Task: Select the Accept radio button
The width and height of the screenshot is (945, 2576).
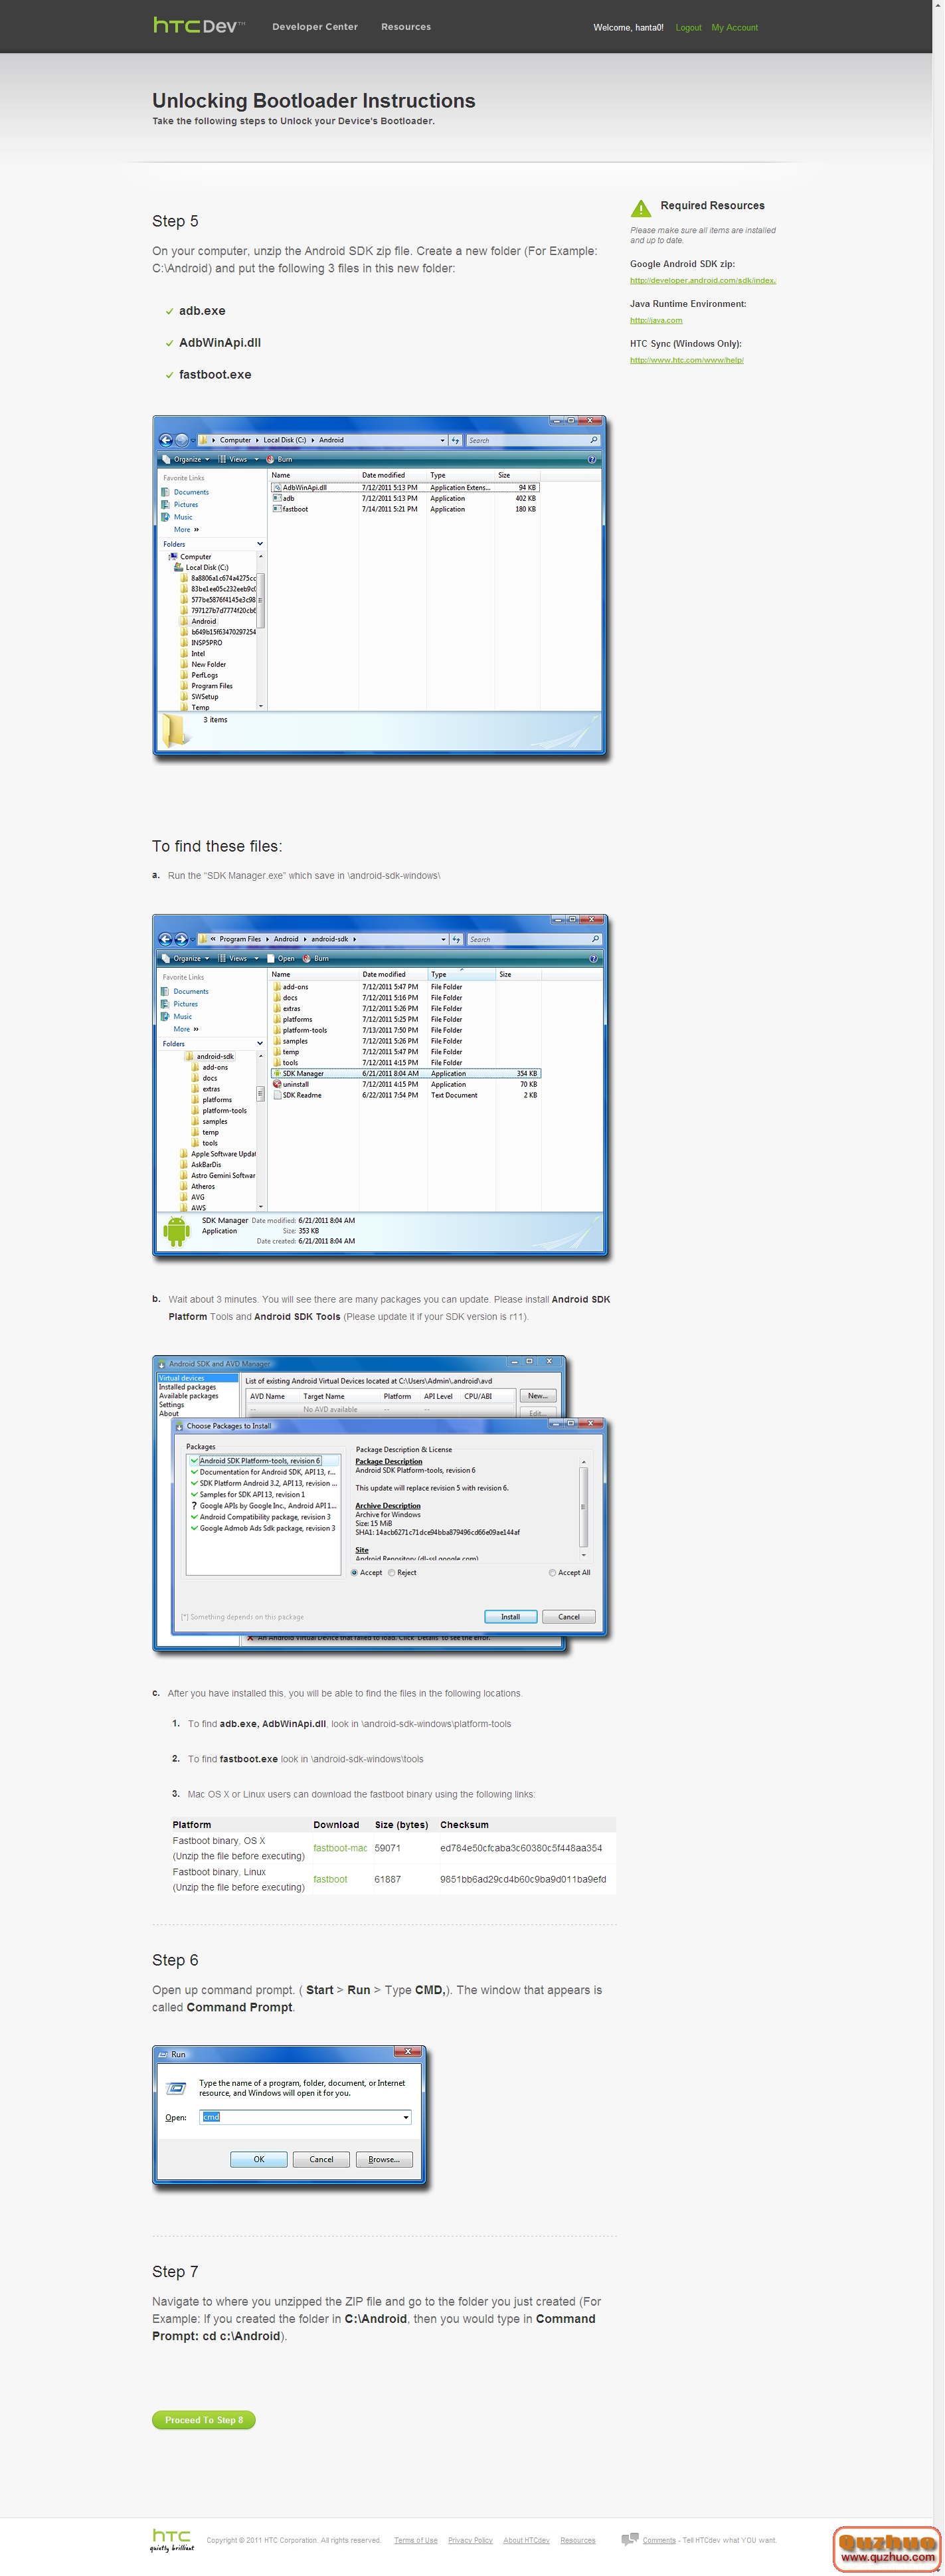Action: [354, 1573]
